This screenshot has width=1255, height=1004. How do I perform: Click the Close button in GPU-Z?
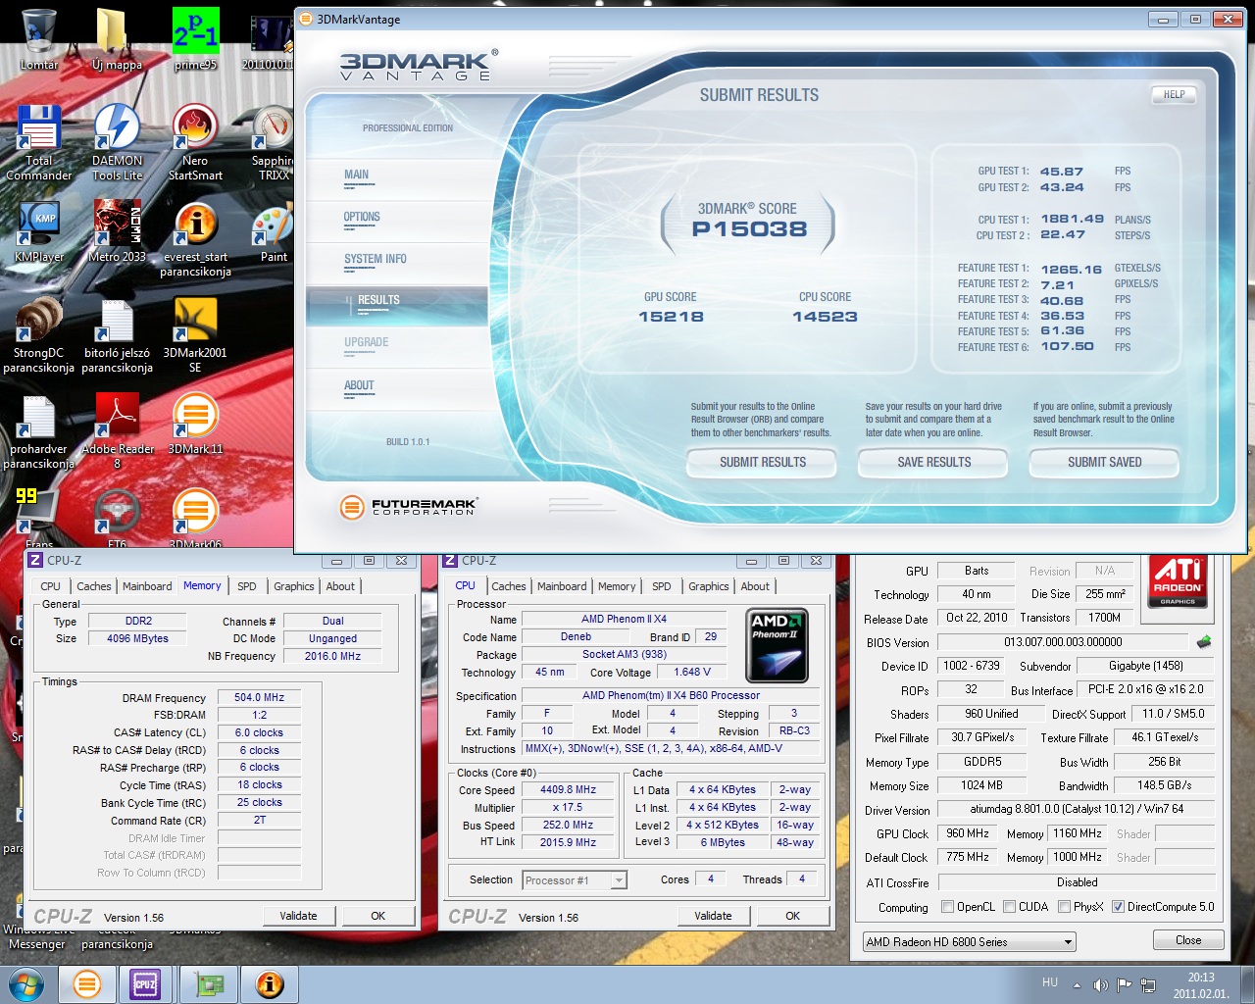point(1188,940)
